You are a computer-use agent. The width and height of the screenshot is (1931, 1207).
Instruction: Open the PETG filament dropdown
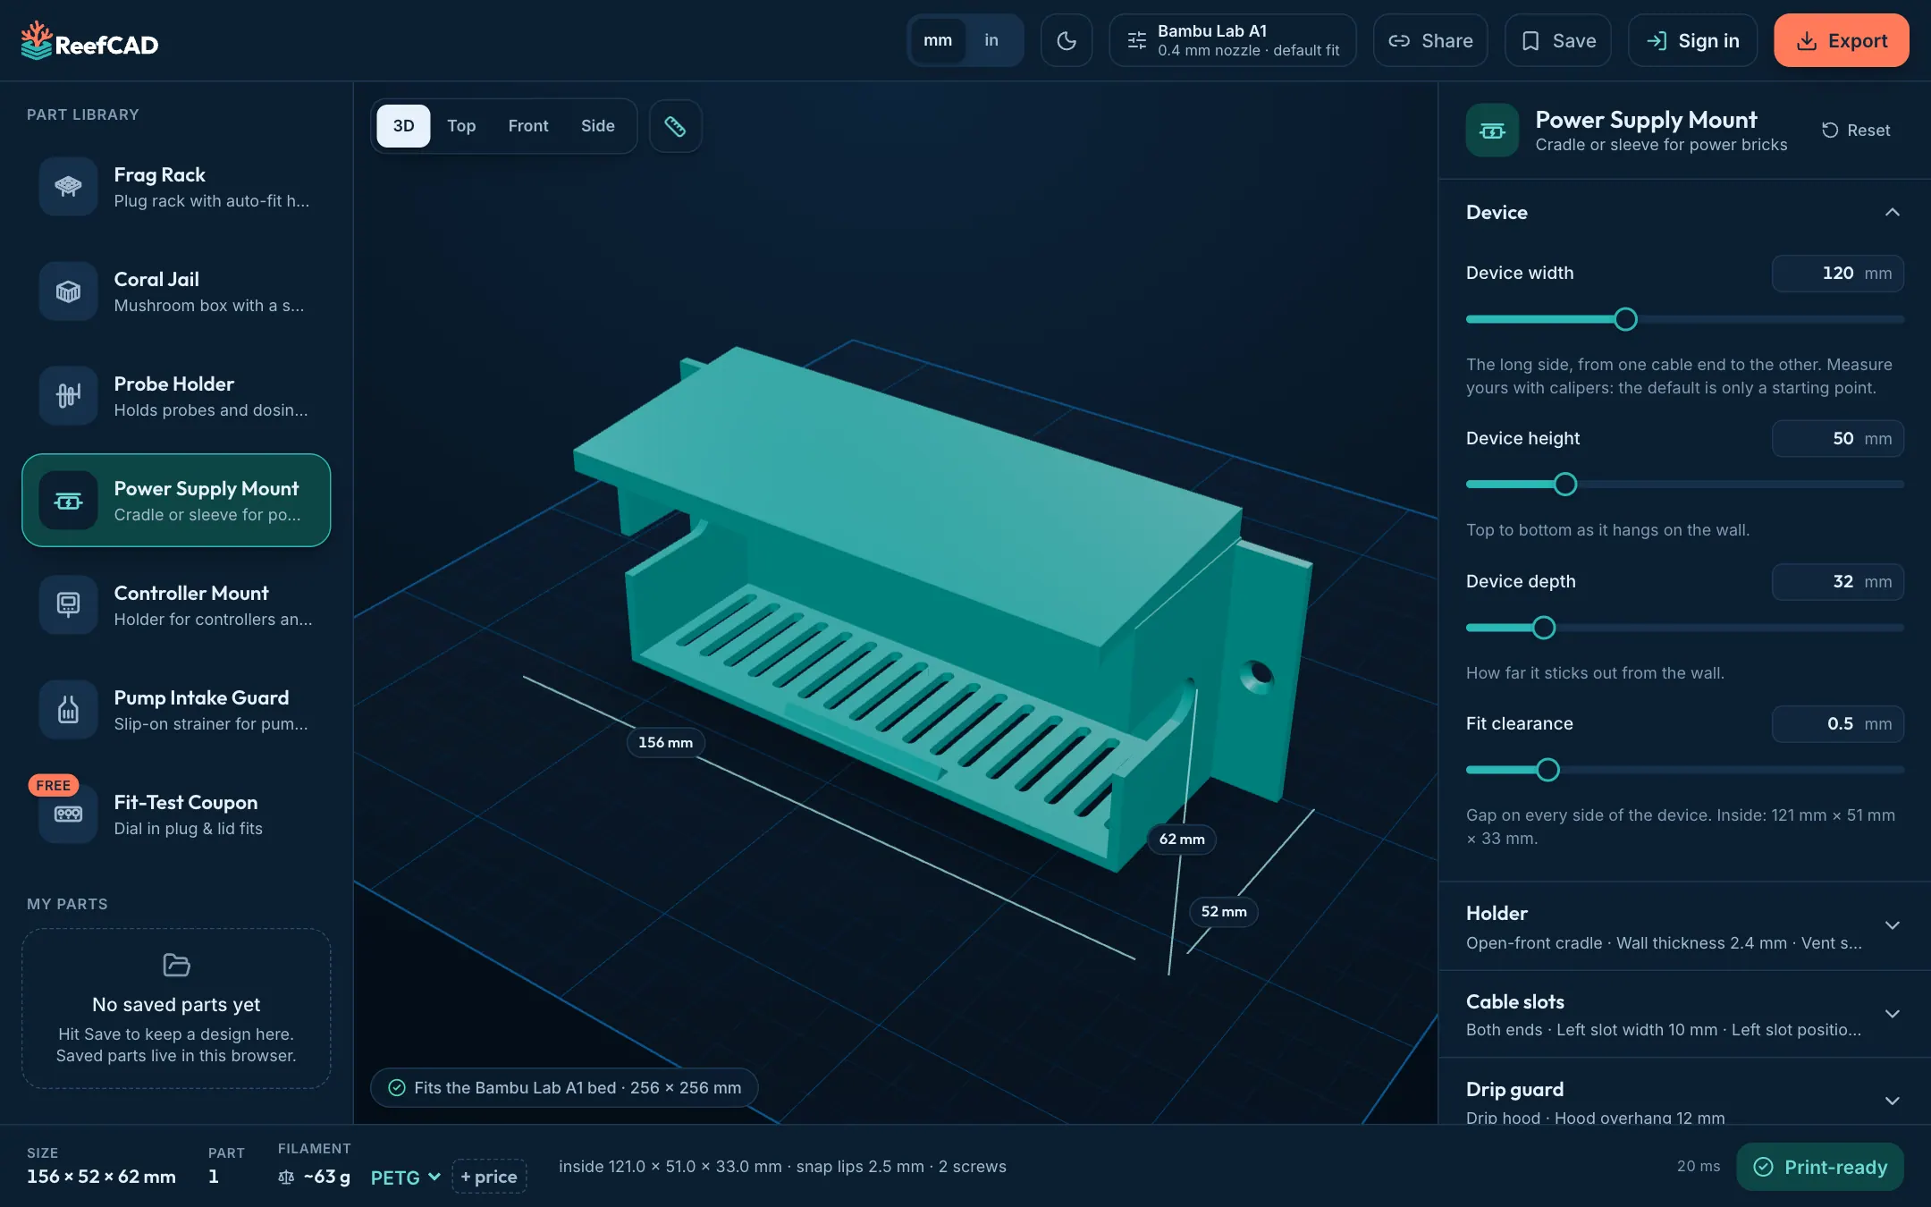coord(406,1177)
